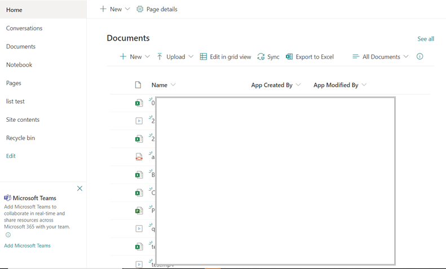Click Excel icon on row starting with C
This screenshot has width=446, height=269.
click(x=139, y=192)
